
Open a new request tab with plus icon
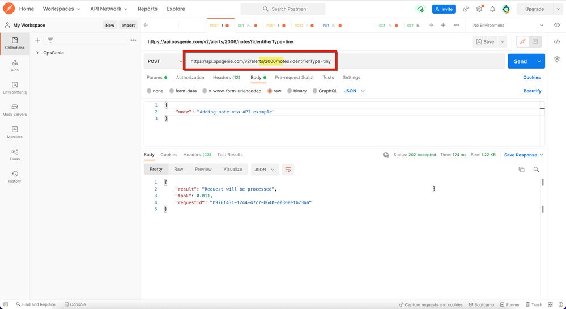coord(443,25)
